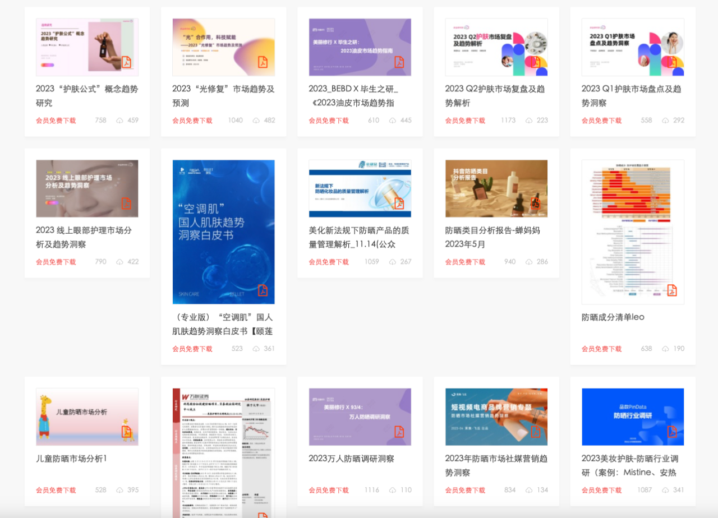Click download cloud icon beside 482
The image size is (718, 518).
pos(256,121)
